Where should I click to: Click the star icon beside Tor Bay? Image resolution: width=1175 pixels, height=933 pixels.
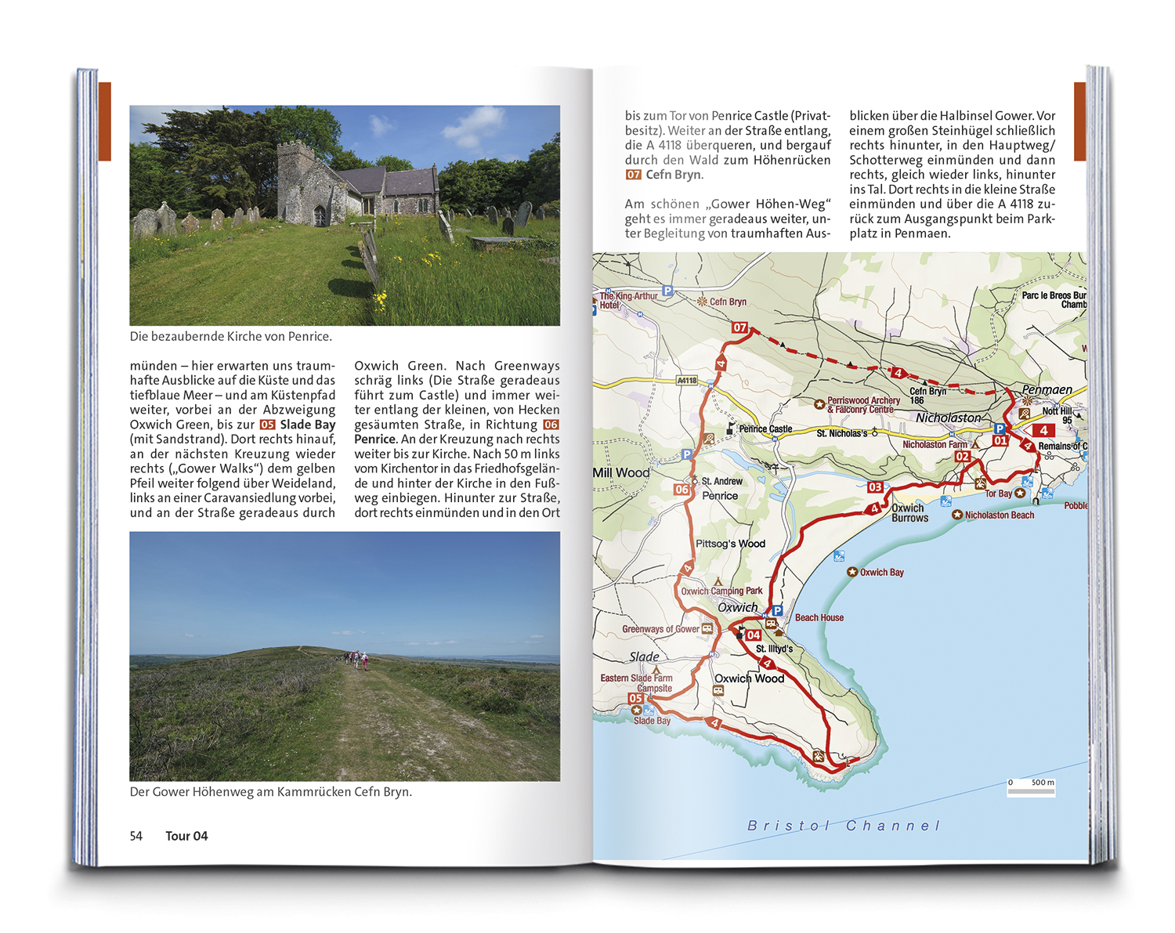coord(1020,494)
